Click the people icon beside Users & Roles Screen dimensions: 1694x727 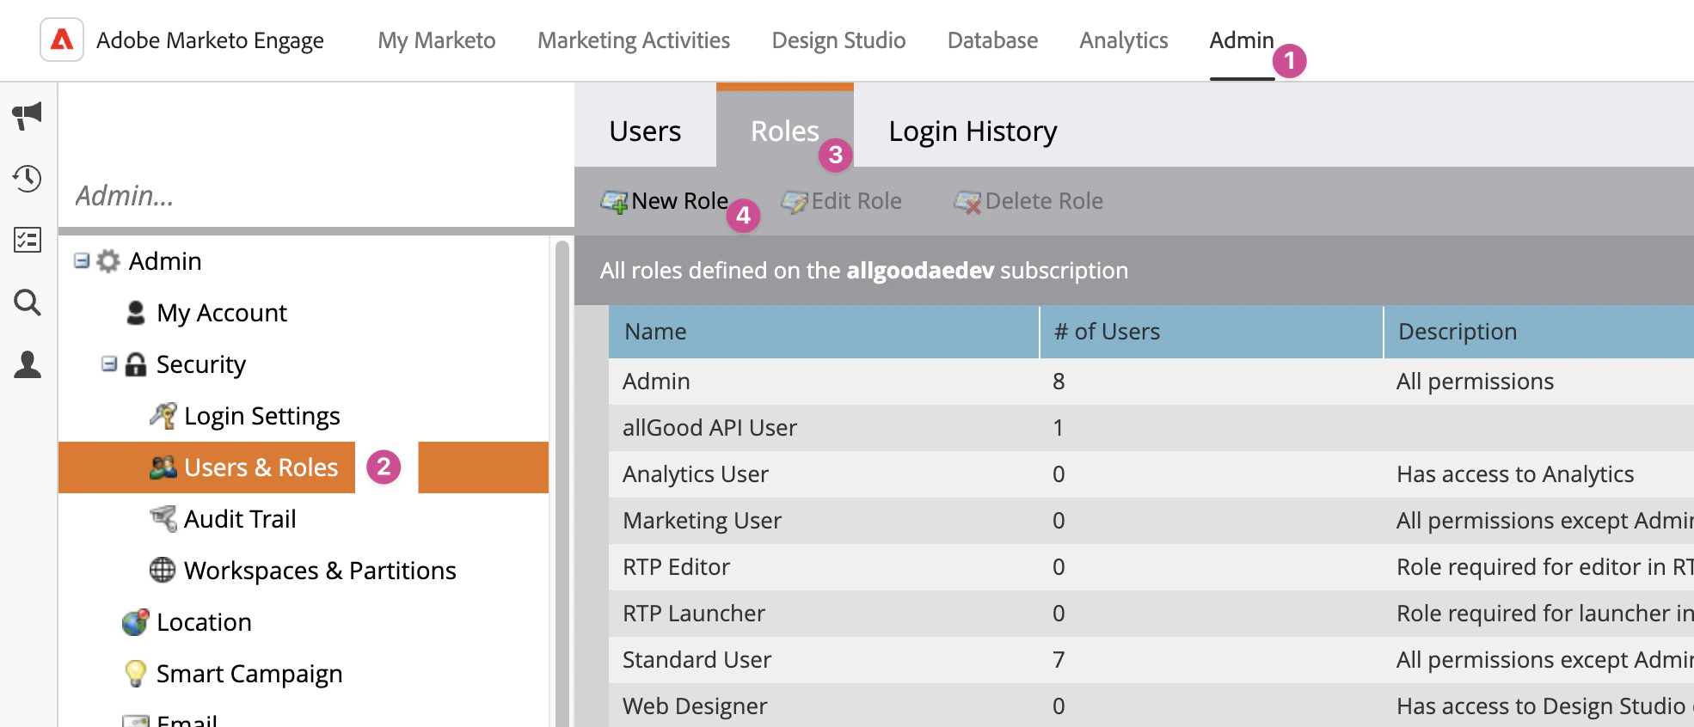[x=163, y=467]
